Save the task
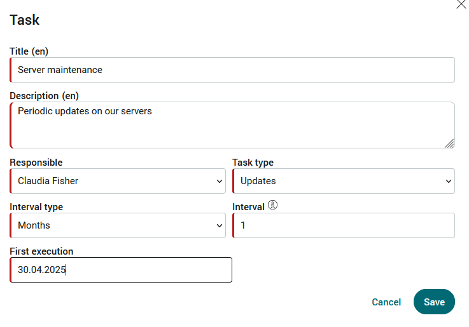Viewport: 469px width, 327px height. tap(434, 302)
